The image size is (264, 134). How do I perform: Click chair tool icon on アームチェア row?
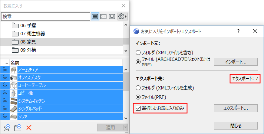(x=5, y=70)
